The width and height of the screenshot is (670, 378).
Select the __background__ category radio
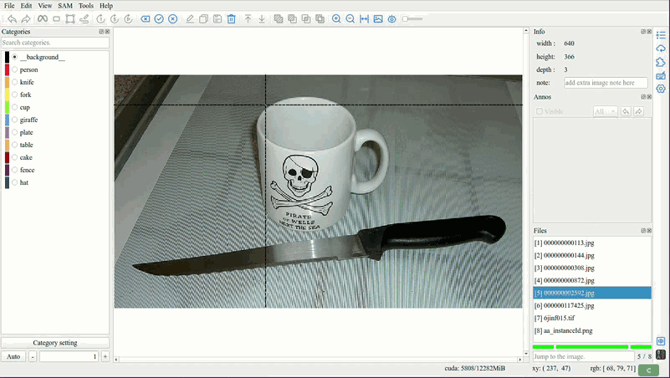(x=14, y=57)
